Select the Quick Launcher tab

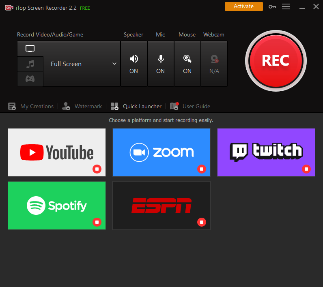(136, 106)
